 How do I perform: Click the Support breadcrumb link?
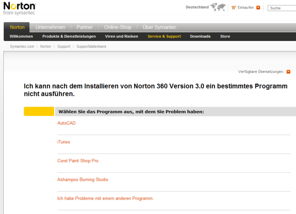(64, 47)
